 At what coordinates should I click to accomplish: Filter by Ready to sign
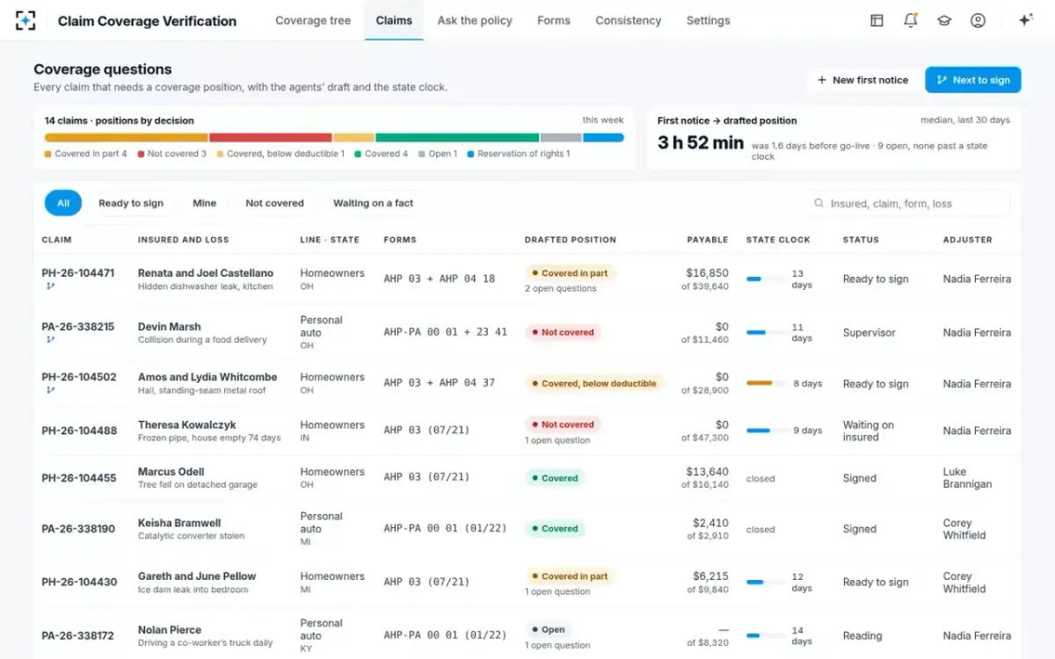pos(131,203)
